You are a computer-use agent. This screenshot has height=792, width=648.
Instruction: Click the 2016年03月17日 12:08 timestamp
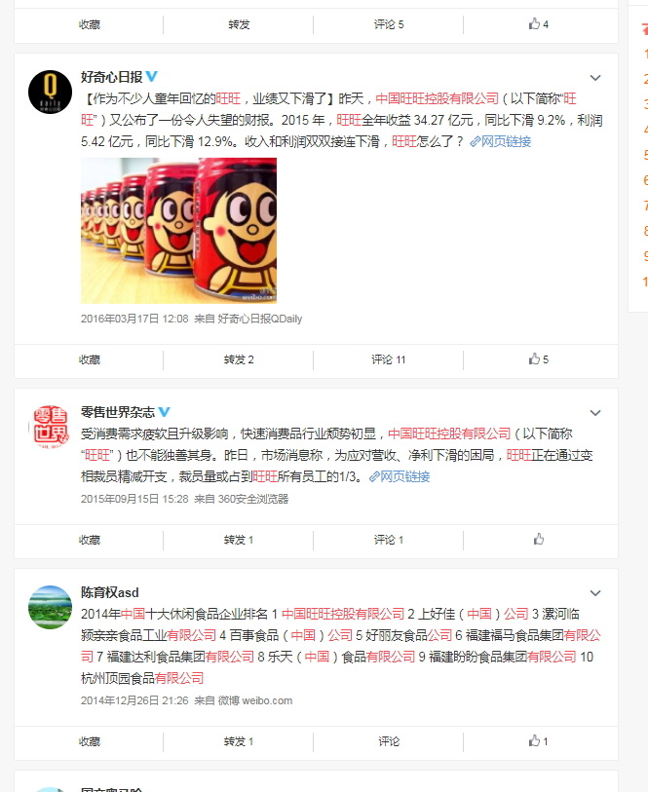(x=134, y=319)
